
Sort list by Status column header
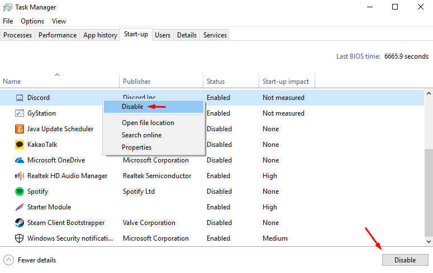coord(231,80)
